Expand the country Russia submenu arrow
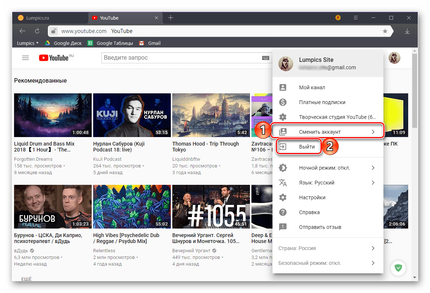This screenshot has width=430, height=293. point(373,248)
